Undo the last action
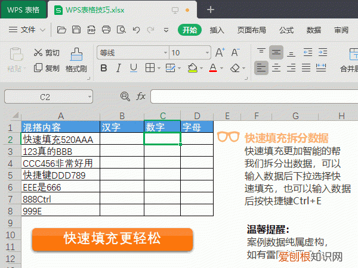358x268 pixels. click(x=136, y=30)
